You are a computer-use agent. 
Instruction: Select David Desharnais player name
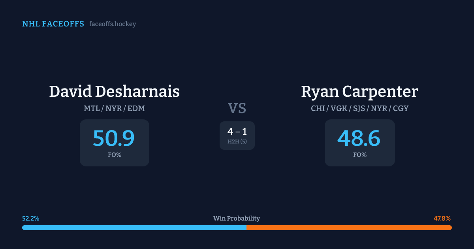(x=114, y=91)
